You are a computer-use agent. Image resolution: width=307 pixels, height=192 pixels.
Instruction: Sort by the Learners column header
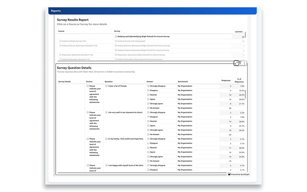(238, 31)
